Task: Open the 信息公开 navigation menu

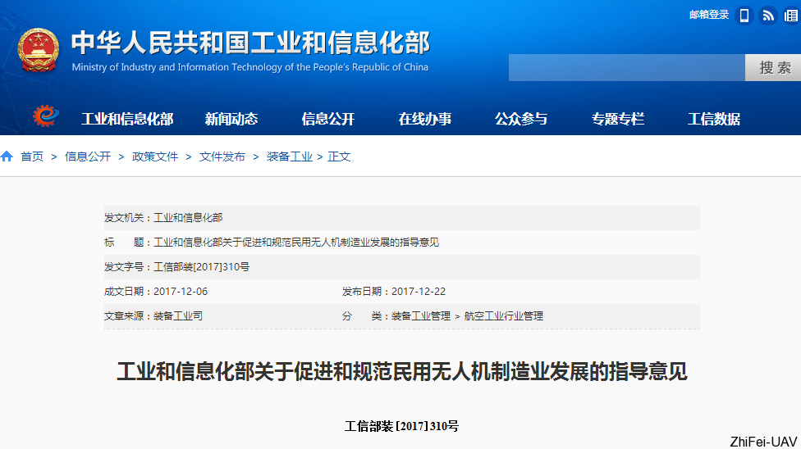Action: coord(328,119)
